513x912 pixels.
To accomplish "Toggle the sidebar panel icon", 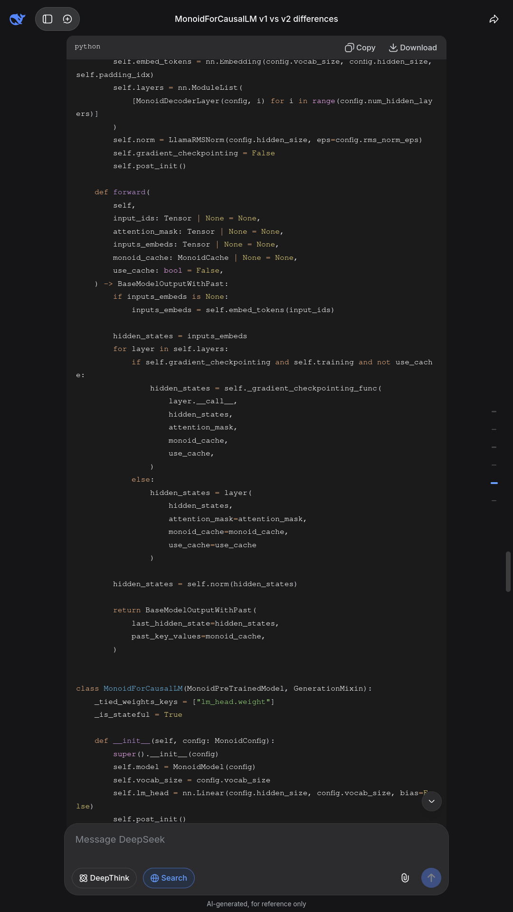I will point(47,19).
